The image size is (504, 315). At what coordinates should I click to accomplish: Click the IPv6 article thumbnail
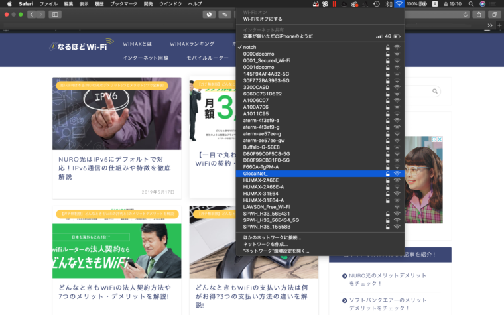pos(117,113)
